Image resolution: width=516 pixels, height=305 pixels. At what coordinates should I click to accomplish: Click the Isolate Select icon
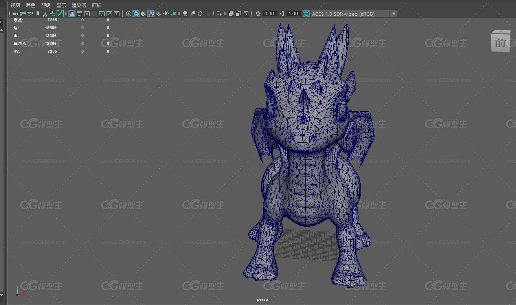(x=219, y=14)
